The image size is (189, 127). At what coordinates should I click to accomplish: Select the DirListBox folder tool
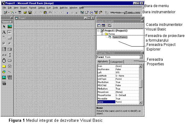[x=4, y=66]
